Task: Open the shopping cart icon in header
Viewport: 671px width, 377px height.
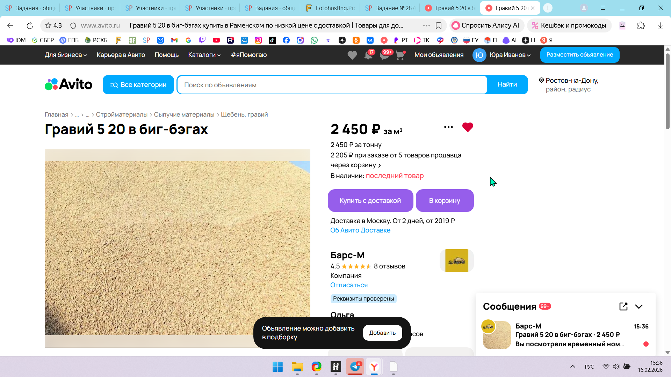Action: pyautogui.click(x=400, y=55)
